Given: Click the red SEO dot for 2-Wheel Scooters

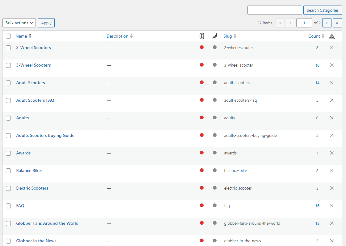Looking at the screenshot, I should click(x=202, y=47).
